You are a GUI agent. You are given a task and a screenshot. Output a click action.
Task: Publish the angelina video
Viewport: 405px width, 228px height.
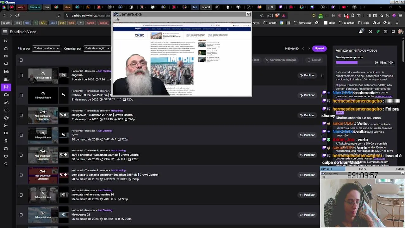coord(307,75)
